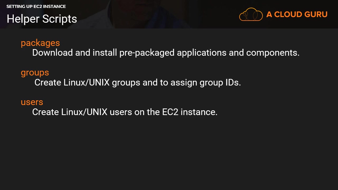Click "Linux/UNIX" in the users description
The height and width of the screenshot is (190, 338).
[84, 112]
